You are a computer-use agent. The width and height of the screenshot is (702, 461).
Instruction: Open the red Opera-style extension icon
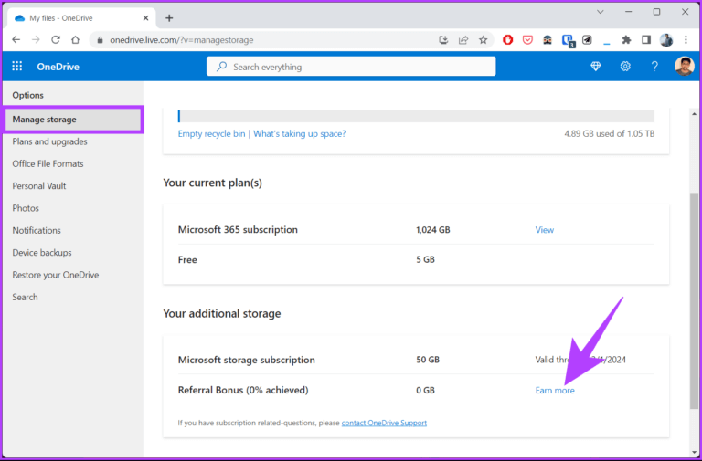507,40
